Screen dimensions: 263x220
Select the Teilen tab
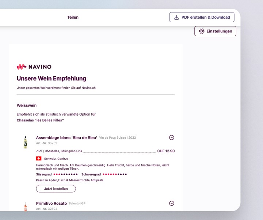73,17
